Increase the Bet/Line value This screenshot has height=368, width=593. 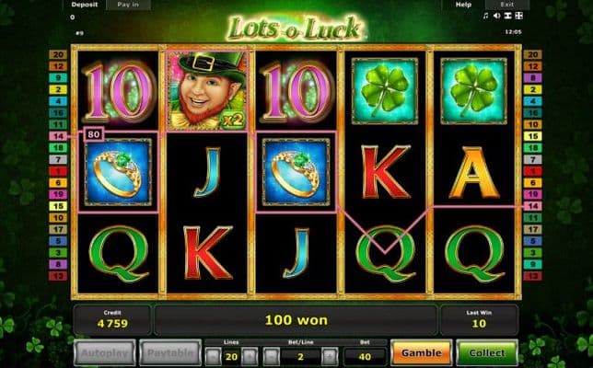[x=330, y=356]
